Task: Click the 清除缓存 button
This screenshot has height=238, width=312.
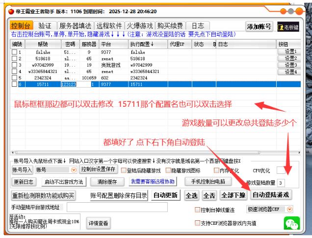Action: pos(107,182)
